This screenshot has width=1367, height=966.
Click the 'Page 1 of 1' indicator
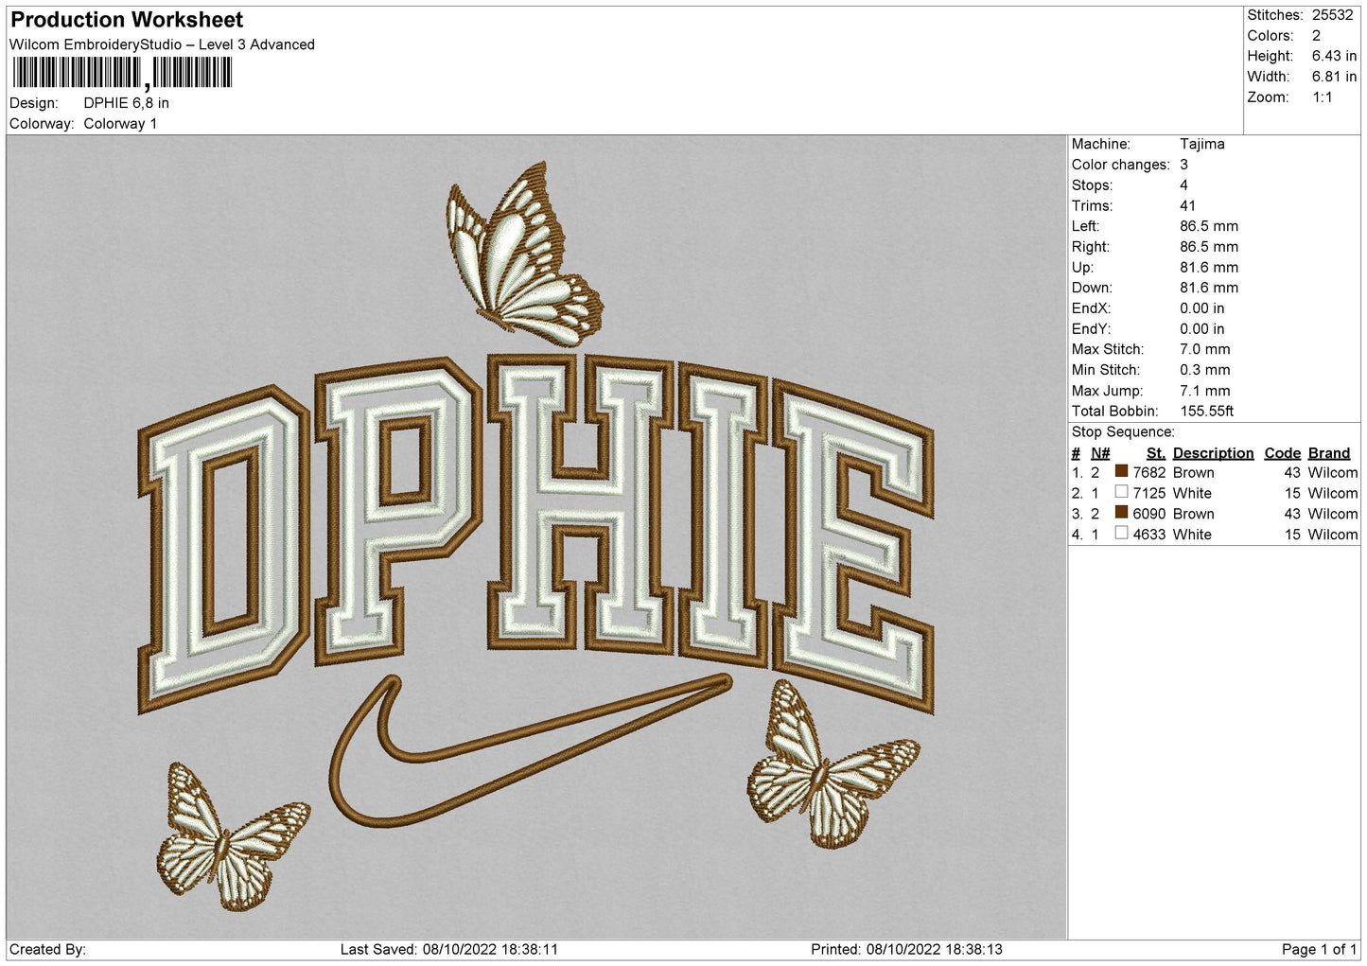coord(1319,949)
